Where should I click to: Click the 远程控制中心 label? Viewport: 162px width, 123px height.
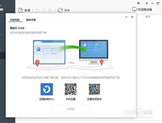click(47, 99)
